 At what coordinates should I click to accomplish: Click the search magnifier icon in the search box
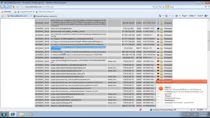(206, 7)
